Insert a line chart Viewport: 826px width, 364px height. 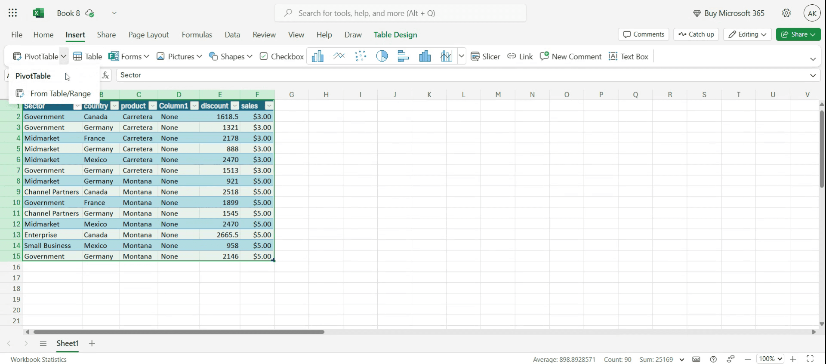click(339, 56)
